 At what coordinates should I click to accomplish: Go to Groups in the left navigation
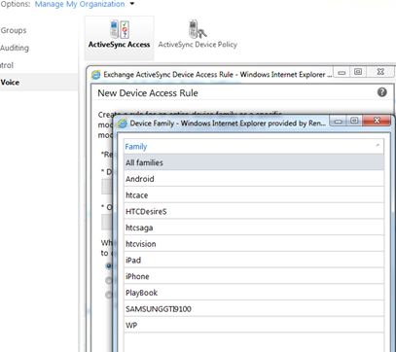(x=14, y=30)
